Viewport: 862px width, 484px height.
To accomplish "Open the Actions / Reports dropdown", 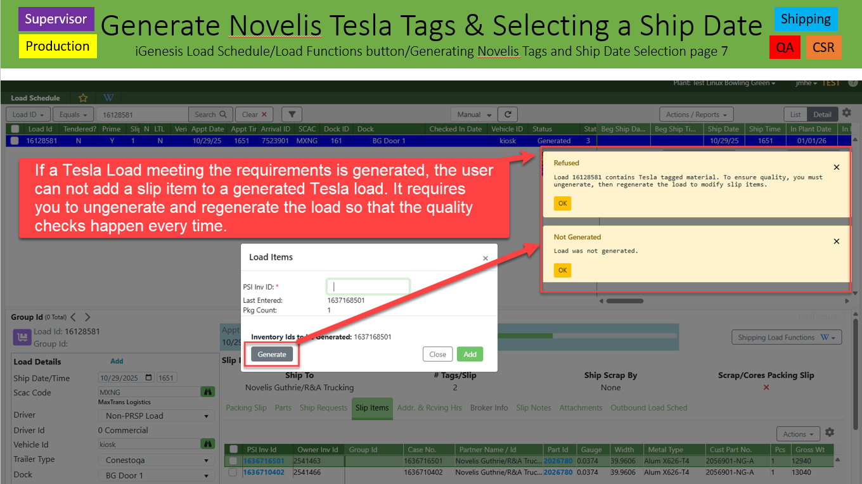I will point(696,115).
